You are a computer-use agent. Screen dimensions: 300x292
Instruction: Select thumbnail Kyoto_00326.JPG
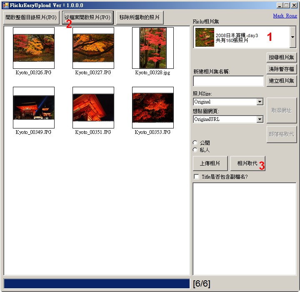click(34, 48)
